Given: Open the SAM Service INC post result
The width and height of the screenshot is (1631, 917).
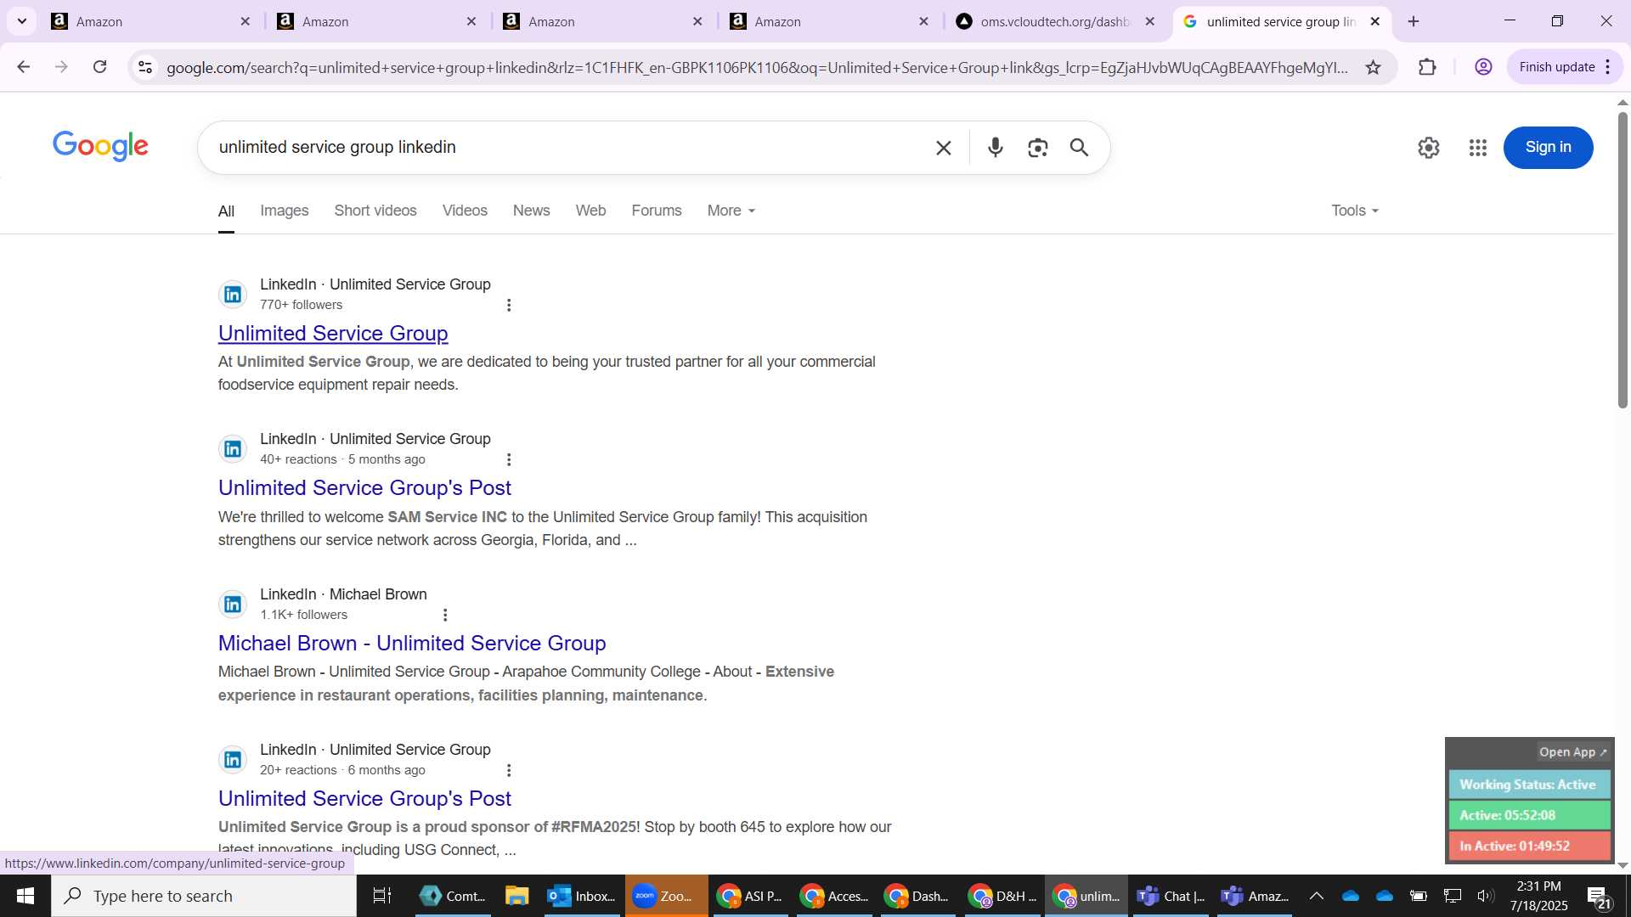Looking at the screenshot, I should pyautogui.click(x=364, y=487).
